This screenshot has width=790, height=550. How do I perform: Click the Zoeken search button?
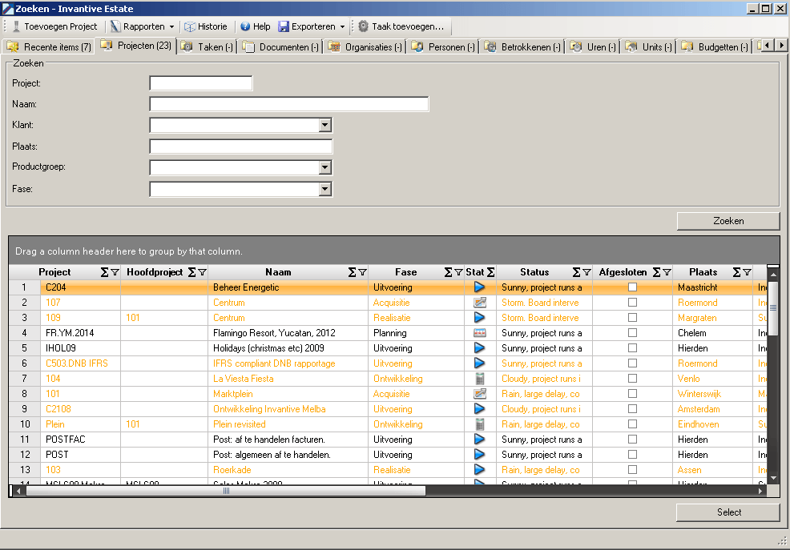coord(728,221)
